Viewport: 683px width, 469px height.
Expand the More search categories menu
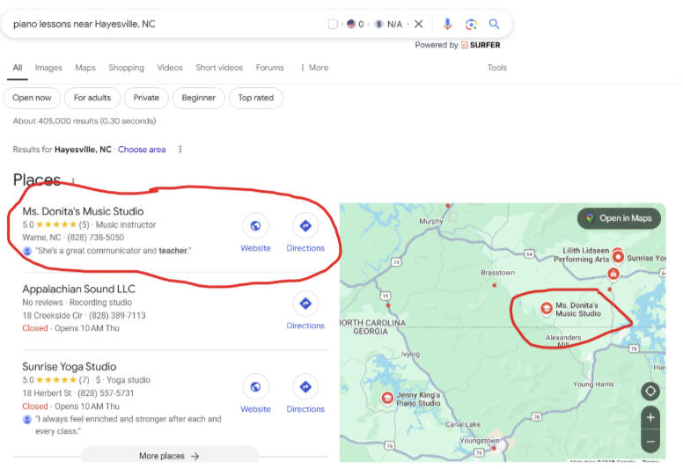313,68
